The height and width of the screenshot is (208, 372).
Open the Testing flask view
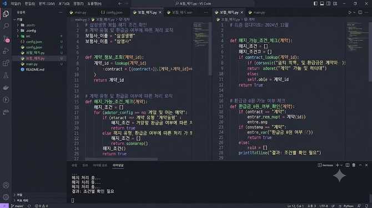(6, 76)
